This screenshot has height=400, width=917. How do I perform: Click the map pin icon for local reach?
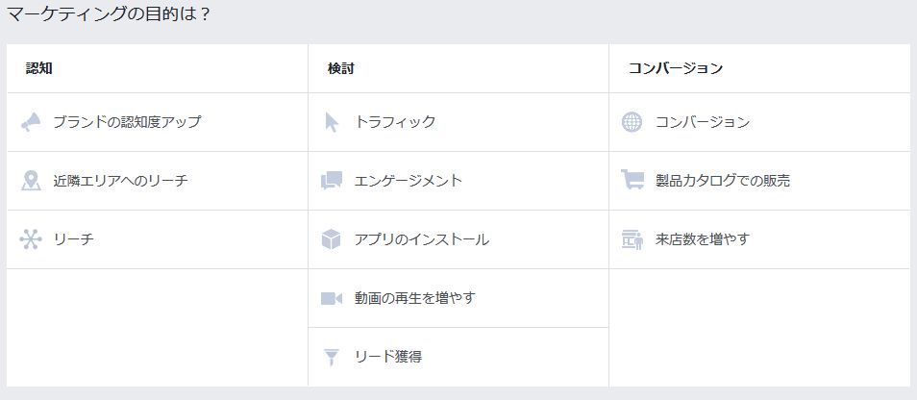click(31, 181)
